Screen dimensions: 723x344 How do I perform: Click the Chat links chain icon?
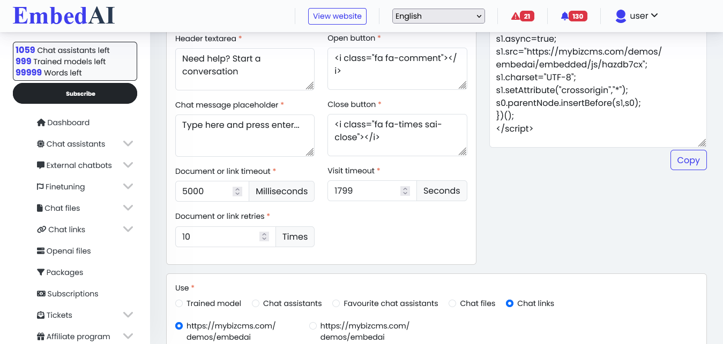click(41, 230)
